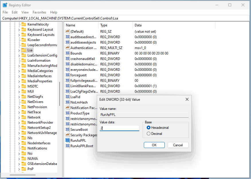The image size is (251, 179).
Task: Open the Favorites menu
Action: coord(39,12)
